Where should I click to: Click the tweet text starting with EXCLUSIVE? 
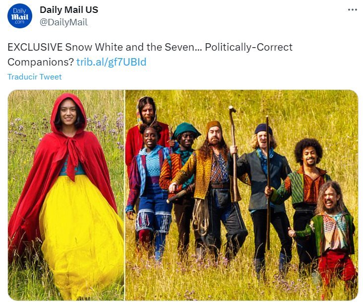[150, 55]
